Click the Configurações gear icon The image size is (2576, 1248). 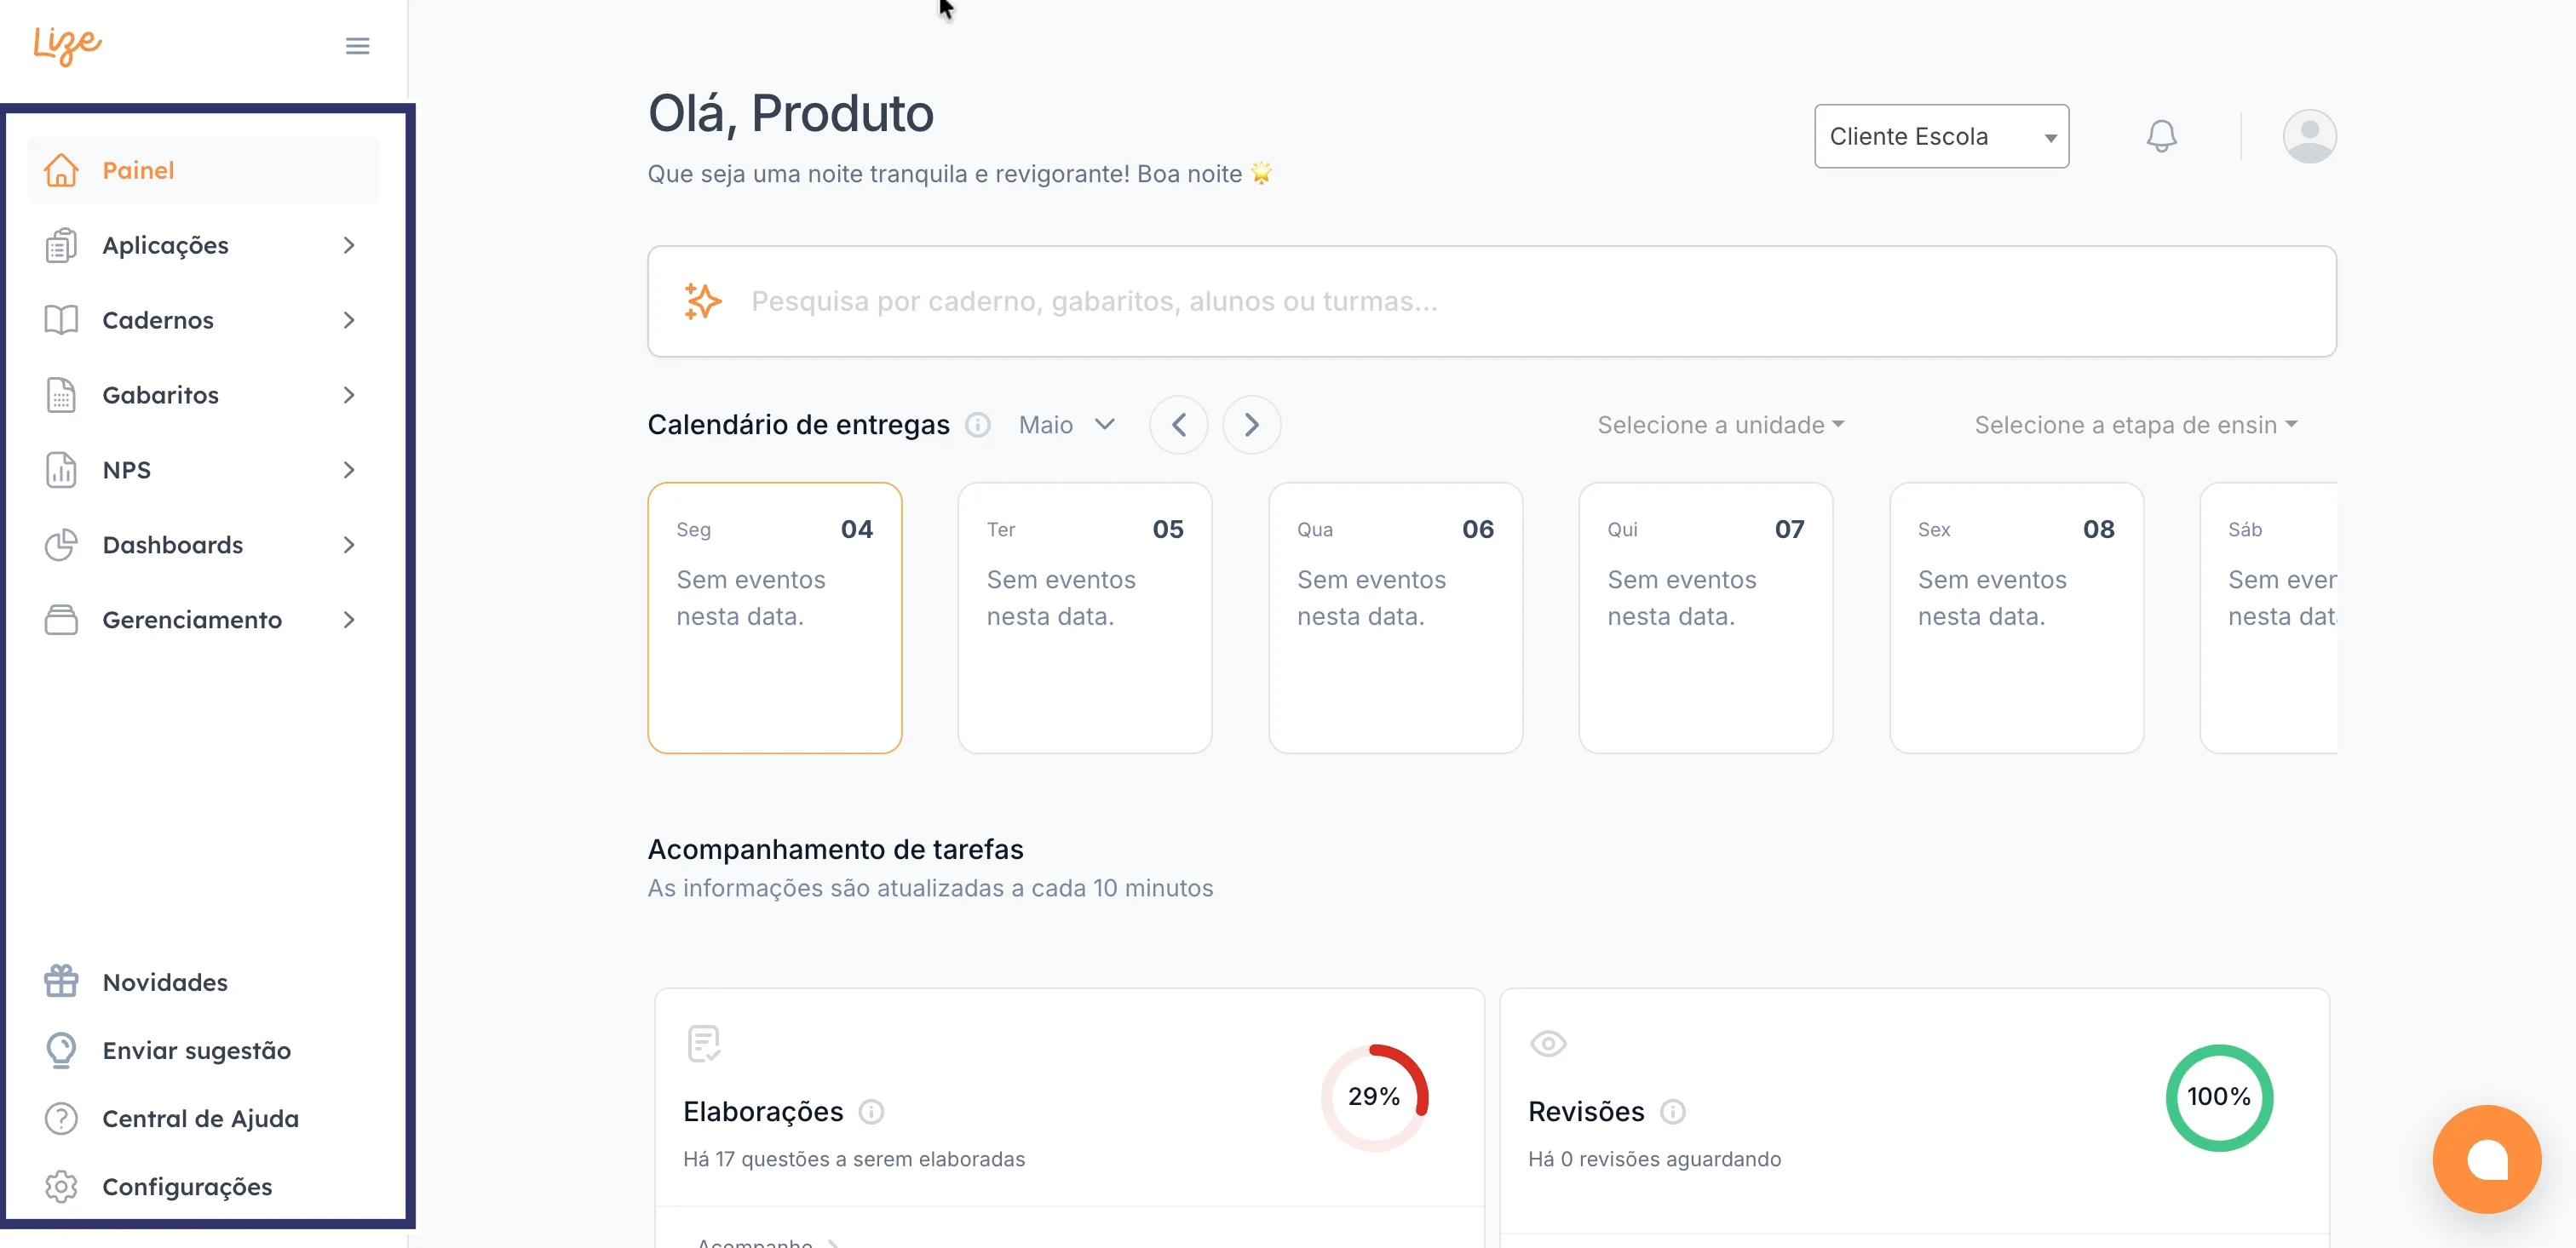pos(61,1186)
